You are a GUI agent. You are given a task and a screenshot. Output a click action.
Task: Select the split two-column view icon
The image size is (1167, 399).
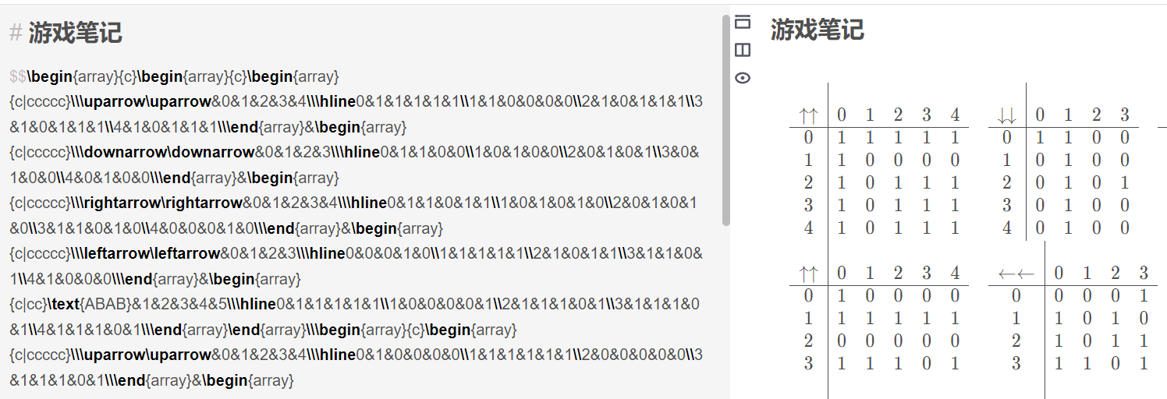(743, 50)
